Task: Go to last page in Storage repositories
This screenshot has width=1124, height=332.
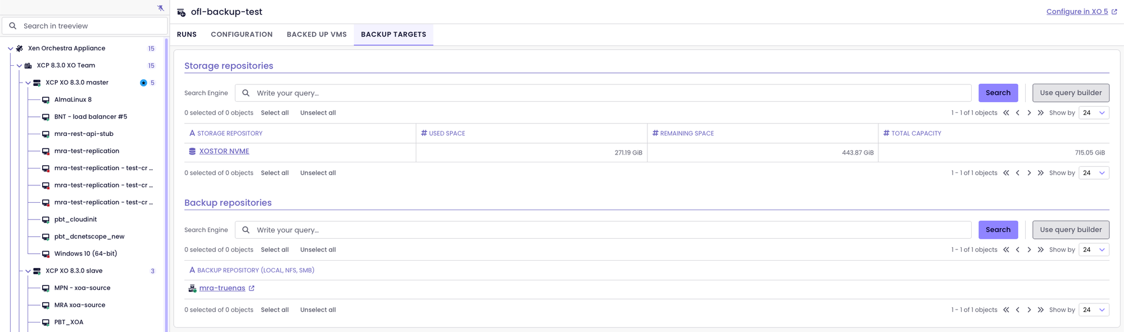Action: pyautogui.click(x=1040, y=113)
